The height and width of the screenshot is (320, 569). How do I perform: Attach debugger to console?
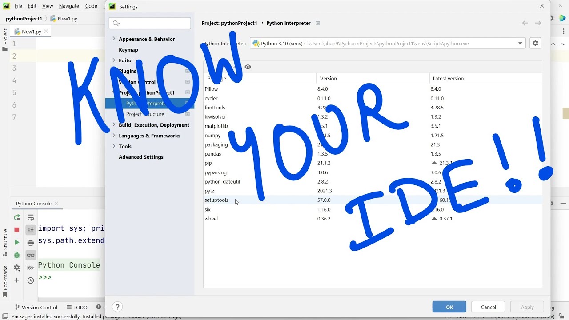click(x=17, y=255)
